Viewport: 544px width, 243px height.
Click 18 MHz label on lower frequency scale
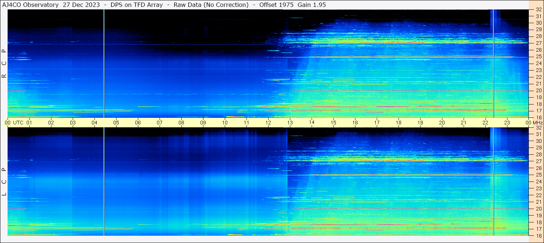[x=538, y=222]
